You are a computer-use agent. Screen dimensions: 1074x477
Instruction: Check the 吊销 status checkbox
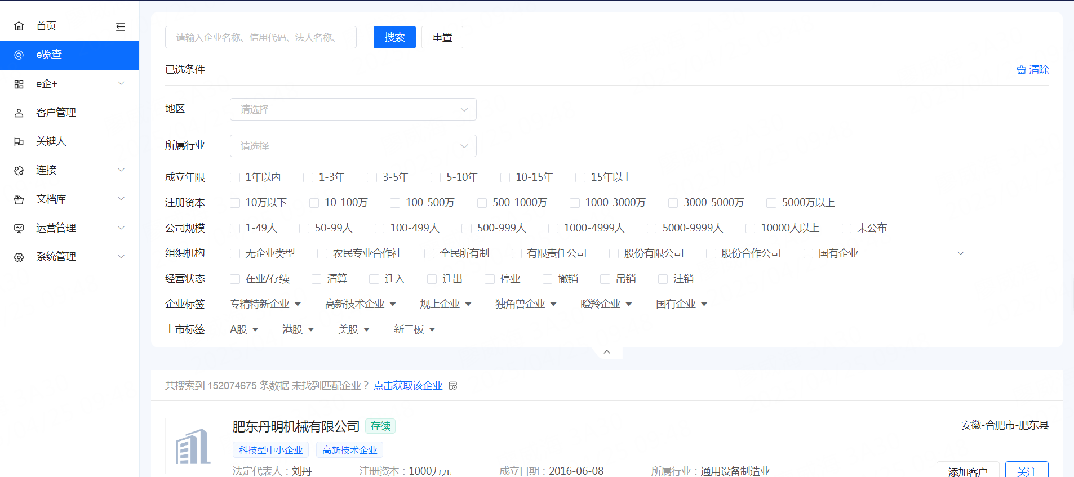tap(605, 279)
